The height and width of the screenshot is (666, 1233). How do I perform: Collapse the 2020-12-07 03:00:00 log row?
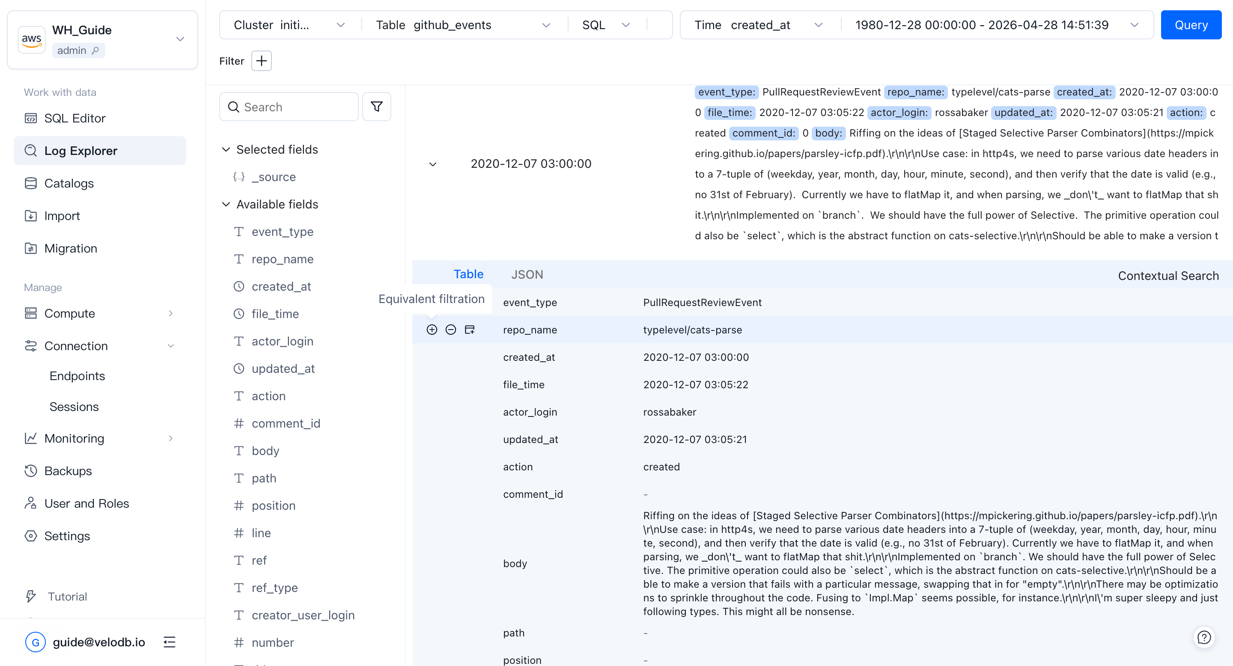pos(433,164)
